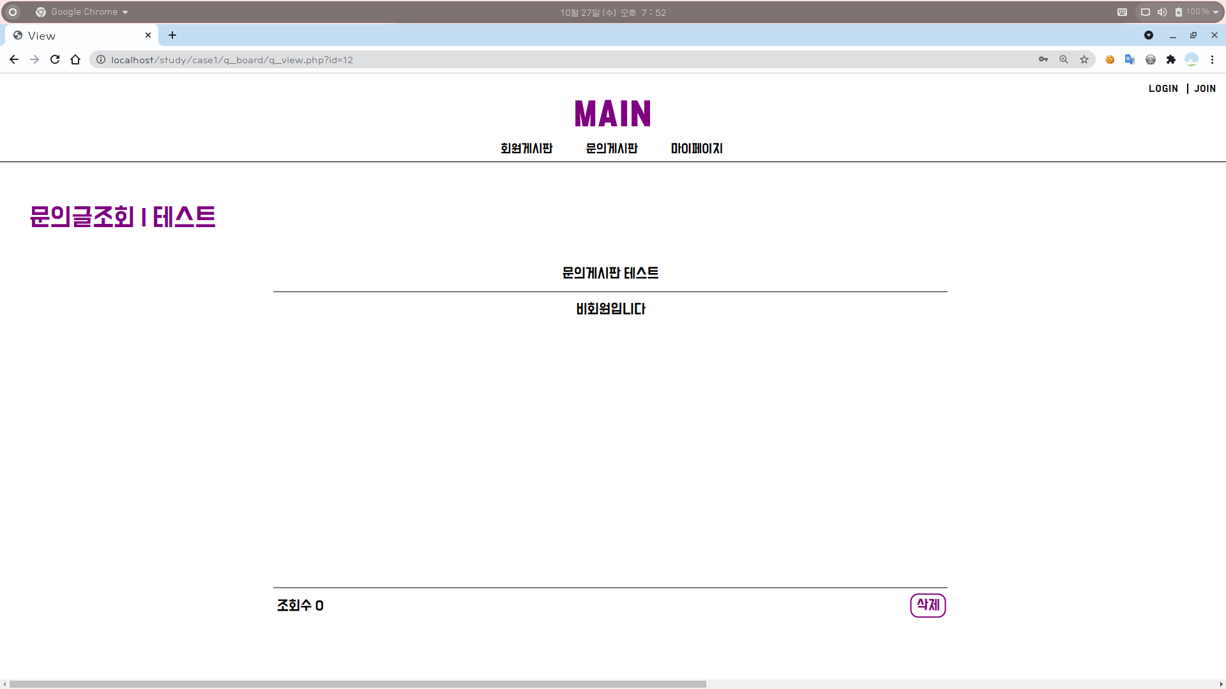Open Chrome three-dot menu
Image resolution: width=1226 pixels, height=689 pixels.
tap(1212, 59)
